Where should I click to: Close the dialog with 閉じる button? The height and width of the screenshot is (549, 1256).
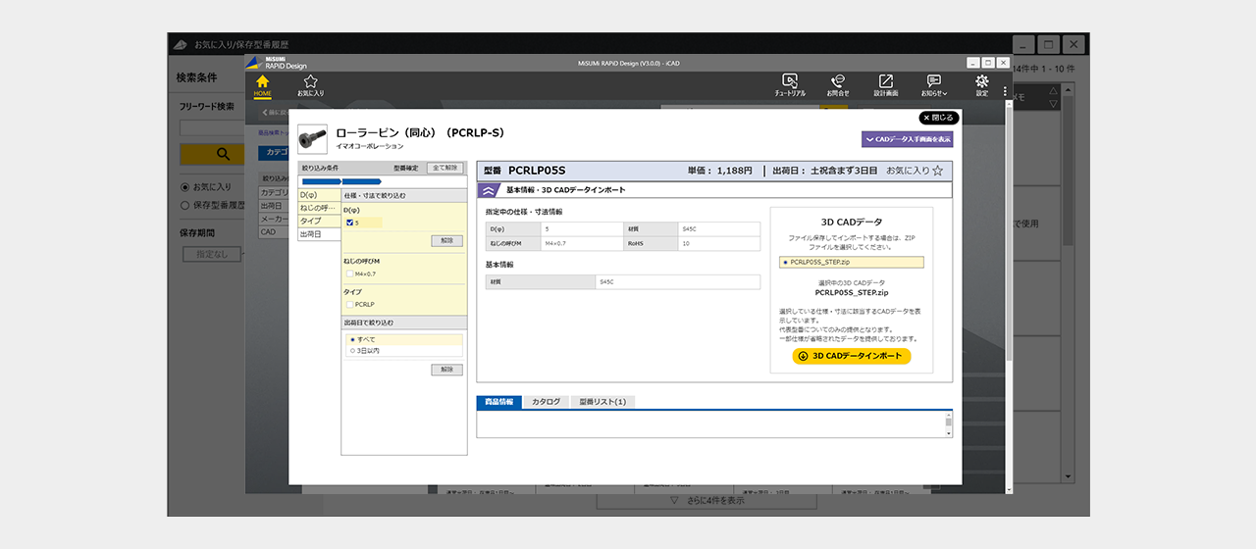tap(938, 118)
